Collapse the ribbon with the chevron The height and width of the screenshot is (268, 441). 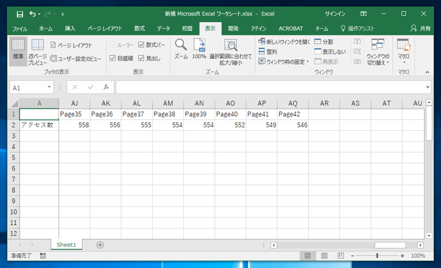pos(427,72)
